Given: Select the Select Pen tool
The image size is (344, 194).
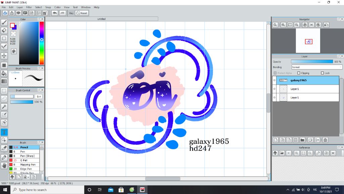Looking at the screenshot, I should (4, 115).
